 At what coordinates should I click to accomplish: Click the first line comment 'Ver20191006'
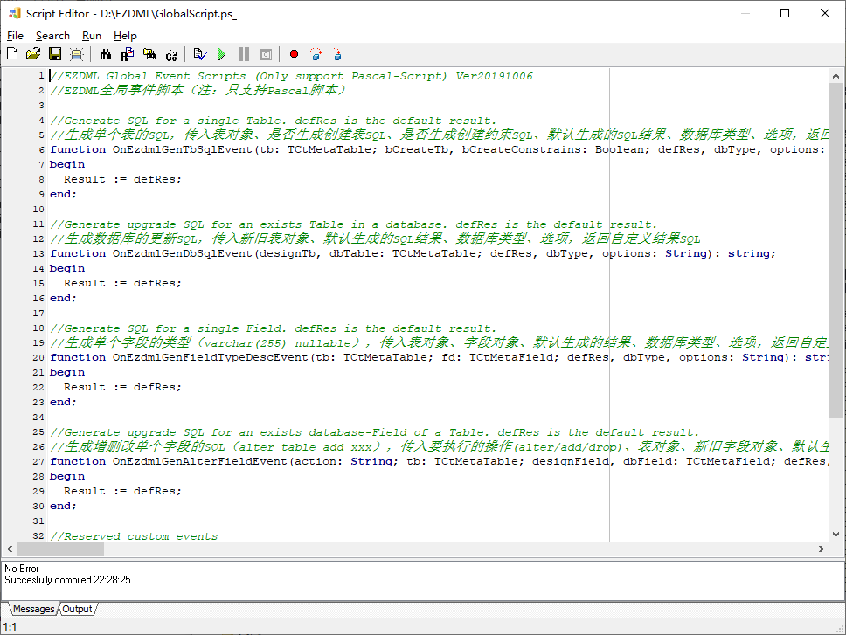[x=494, y=76]
